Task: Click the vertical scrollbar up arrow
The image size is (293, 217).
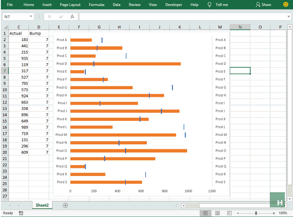Action: tap(289, 27)
